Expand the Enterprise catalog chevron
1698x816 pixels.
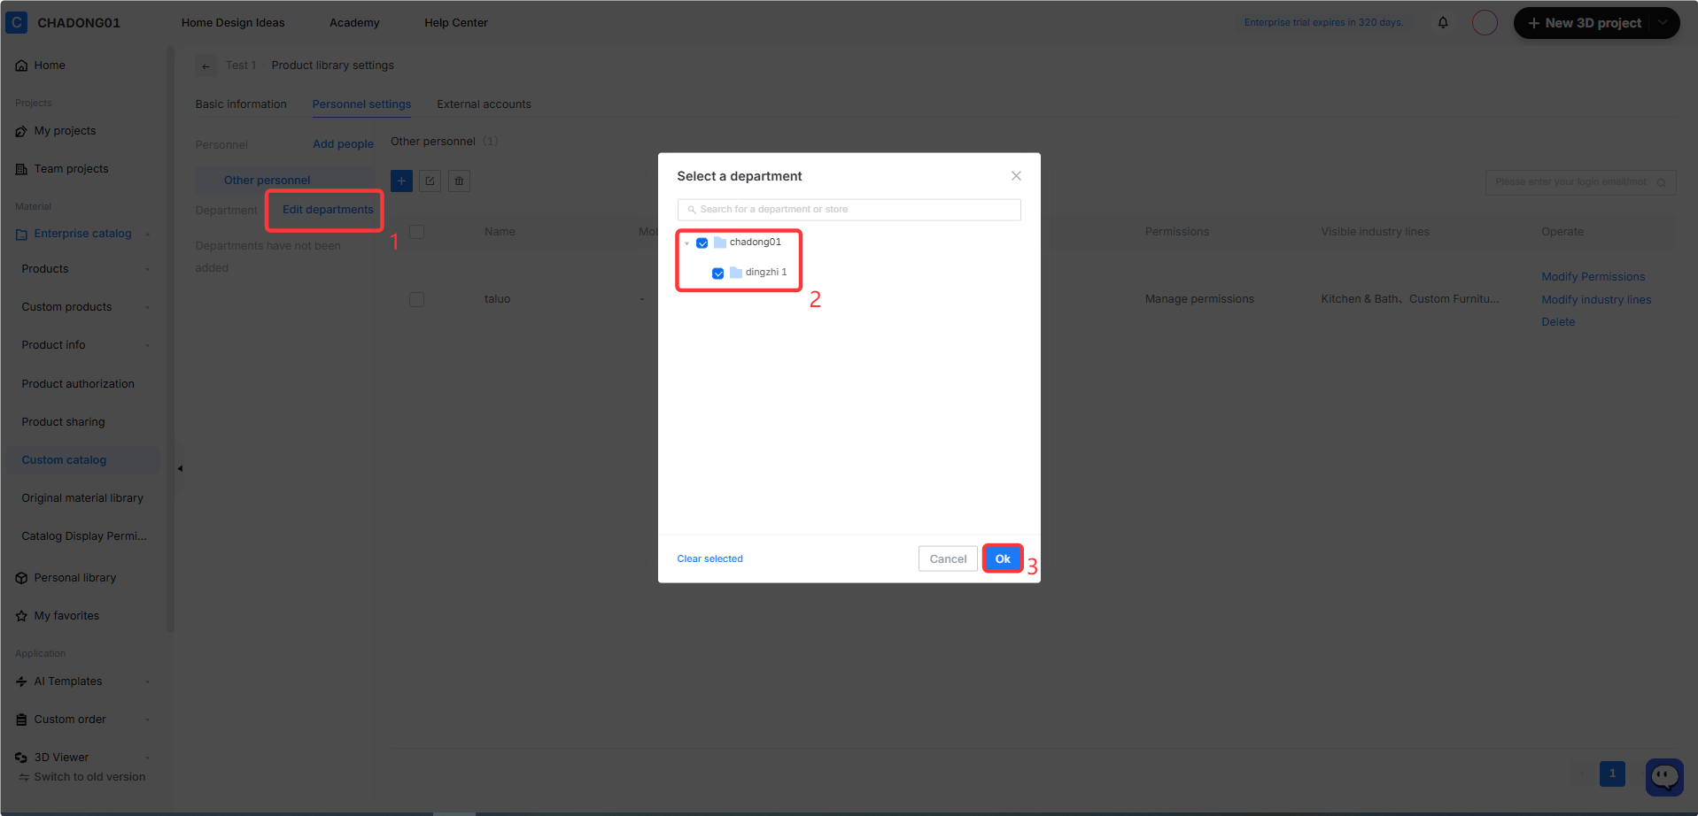(x=147, y=234)
